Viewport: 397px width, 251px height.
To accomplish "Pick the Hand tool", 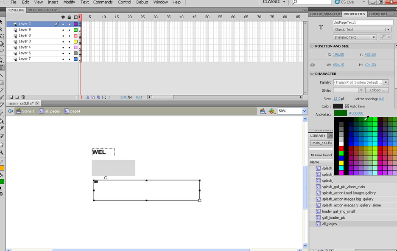I will 2,144.
